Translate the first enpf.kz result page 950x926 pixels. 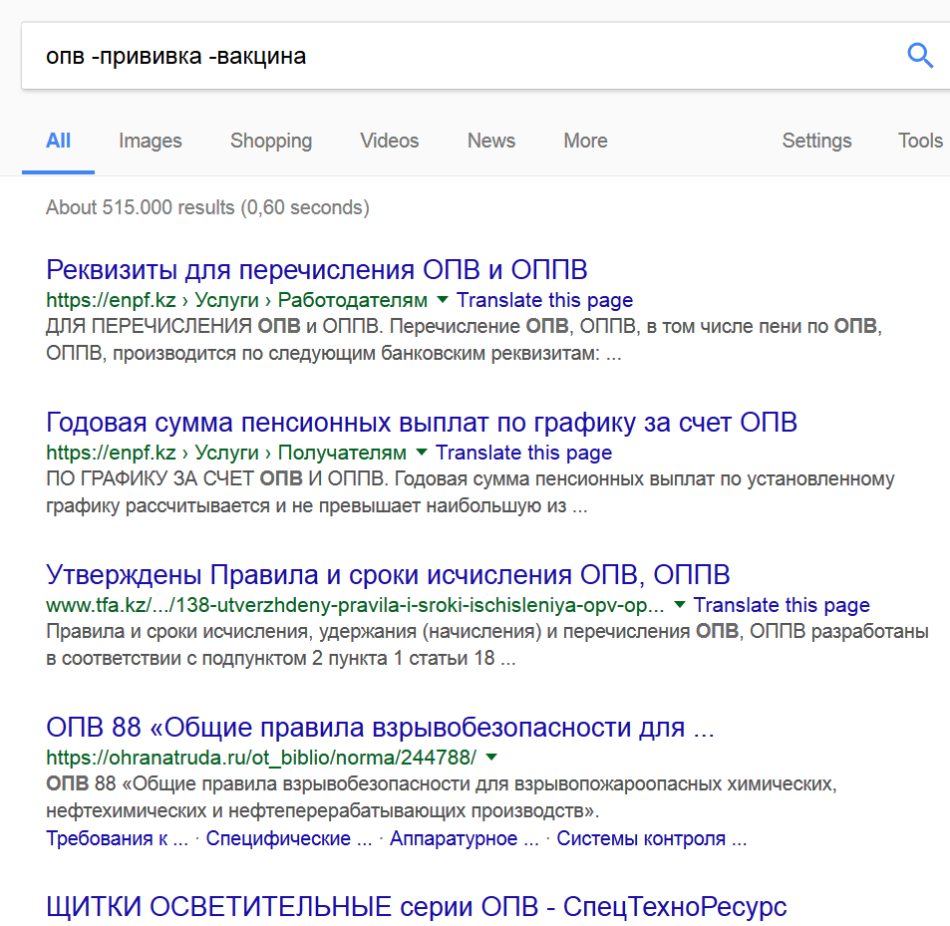coord(544,300)
